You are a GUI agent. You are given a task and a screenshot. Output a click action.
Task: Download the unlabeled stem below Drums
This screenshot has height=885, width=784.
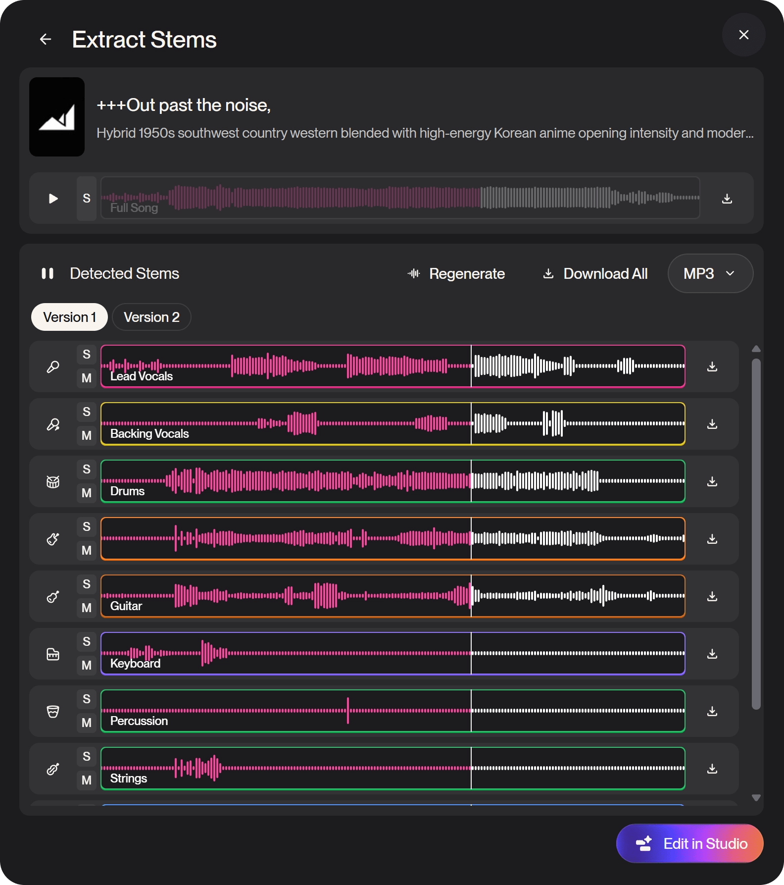click(712, 539)
